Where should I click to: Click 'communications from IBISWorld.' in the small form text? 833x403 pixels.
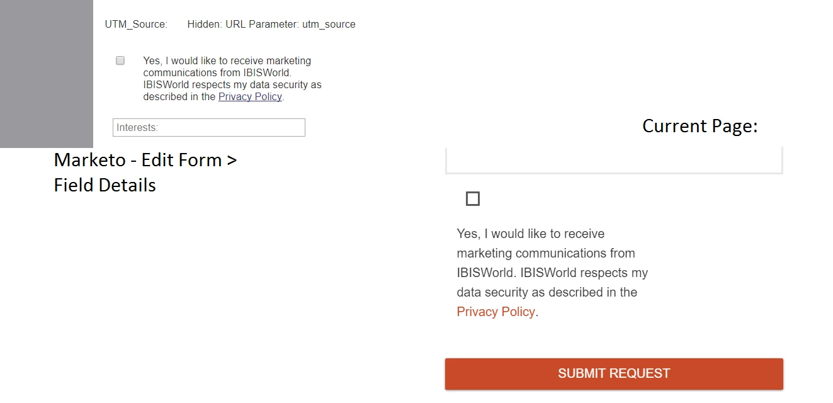coord(217,72)
